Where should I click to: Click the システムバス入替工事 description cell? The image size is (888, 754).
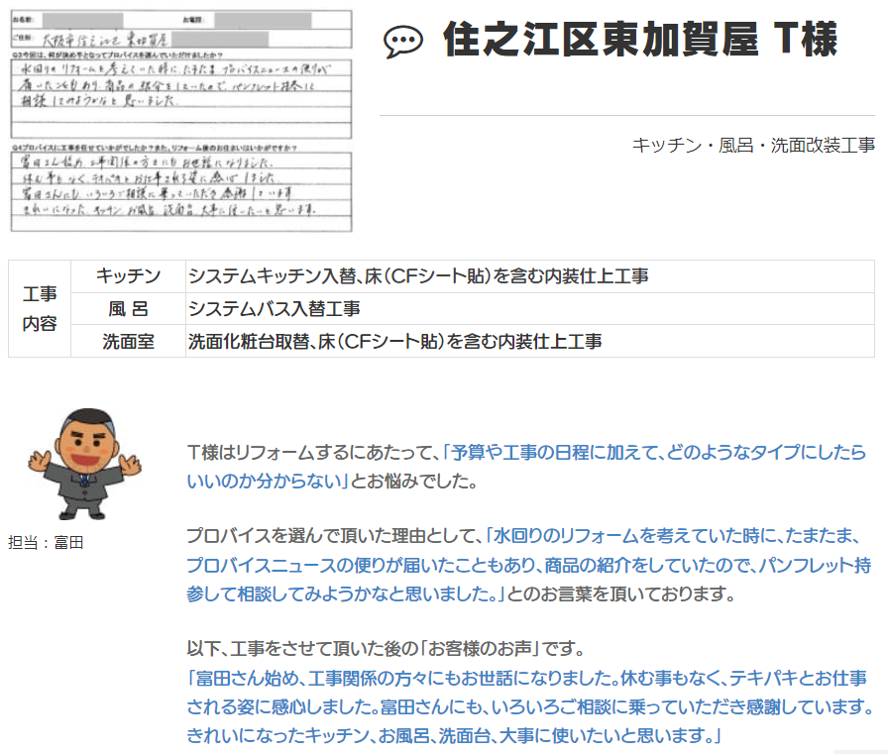[x=274, y=309]
